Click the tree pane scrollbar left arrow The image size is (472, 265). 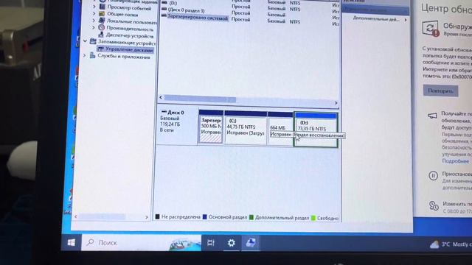pos(75,216)
